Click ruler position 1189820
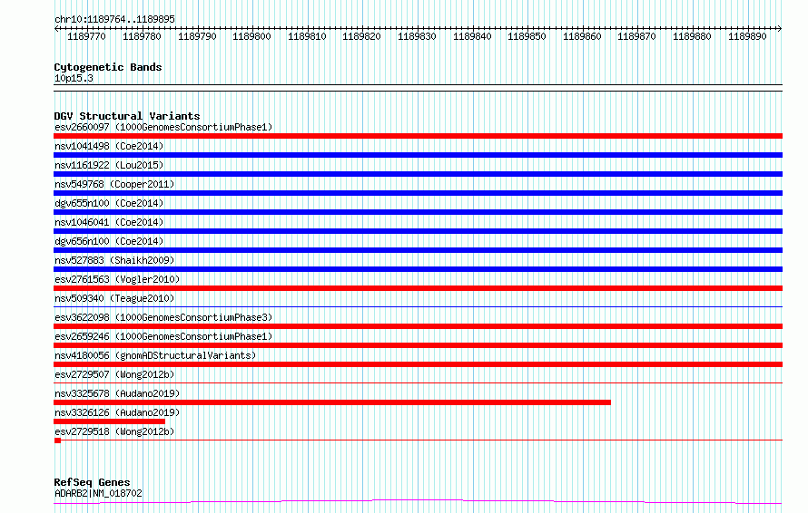The width and height of the screenshot is (808, 513). coord(361,36)
